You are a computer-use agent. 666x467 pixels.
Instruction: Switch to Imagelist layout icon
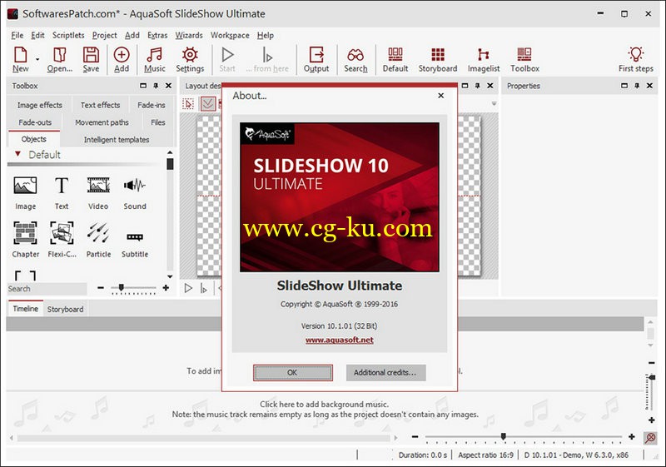(x=484, y=59)
